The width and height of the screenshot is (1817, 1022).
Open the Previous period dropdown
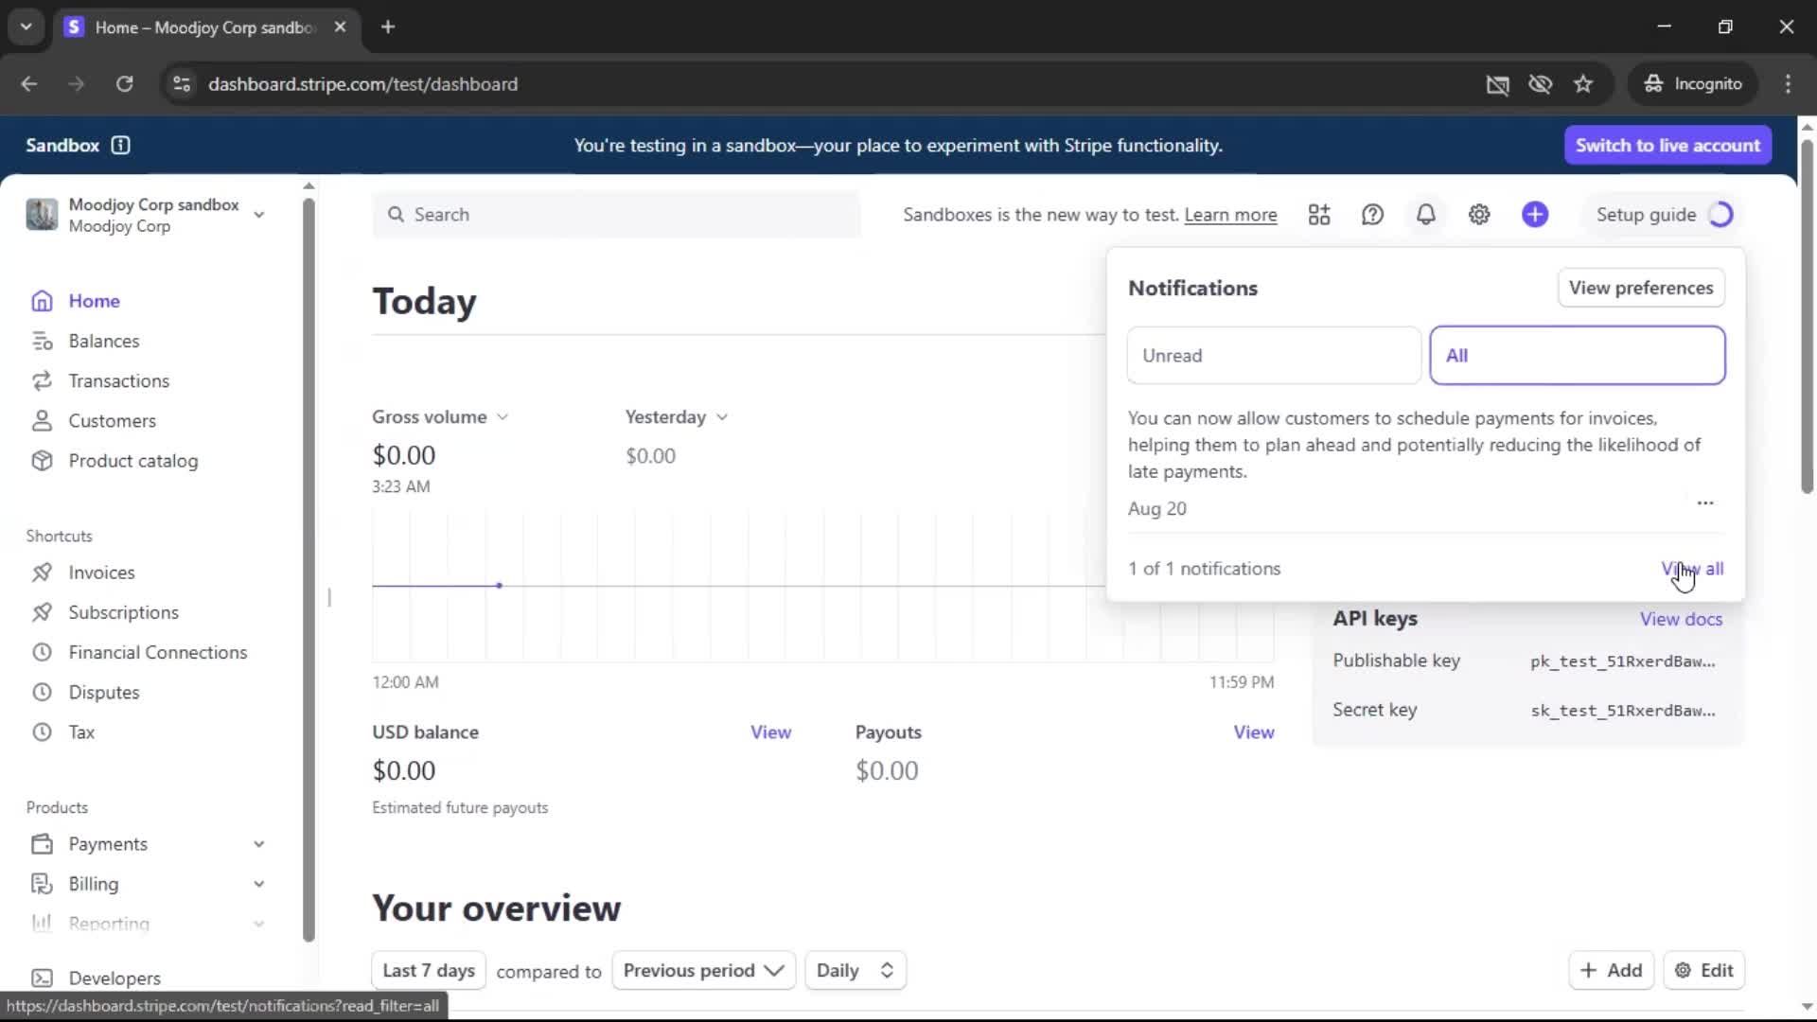[703, 971]
